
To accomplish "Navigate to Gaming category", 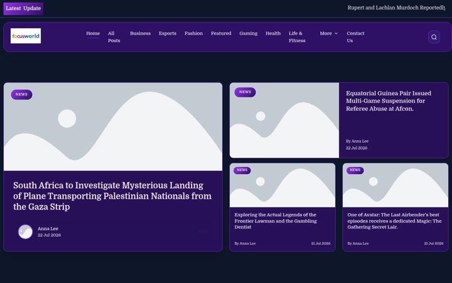I will [x=248, y=33].
